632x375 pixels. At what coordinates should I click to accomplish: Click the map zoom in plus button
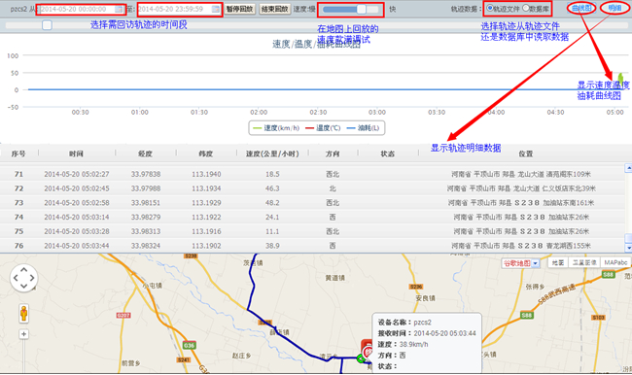(23, 334)
